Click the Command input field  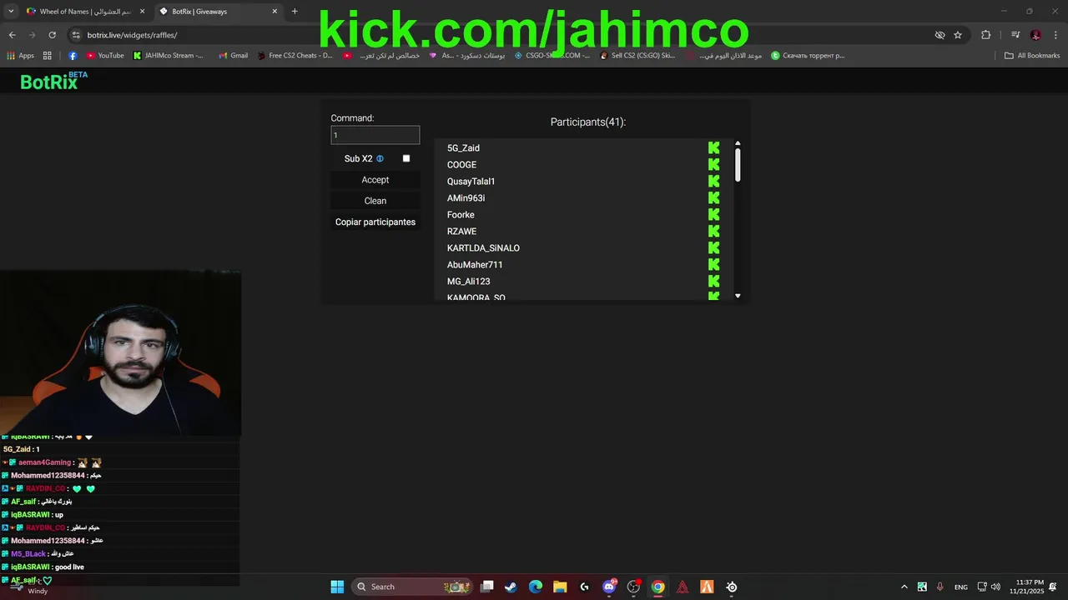[375, 135]
